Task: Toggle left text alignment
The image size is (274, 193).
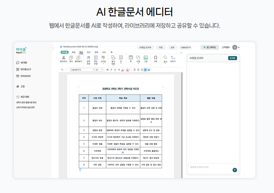Action: [x=135, y=70]
